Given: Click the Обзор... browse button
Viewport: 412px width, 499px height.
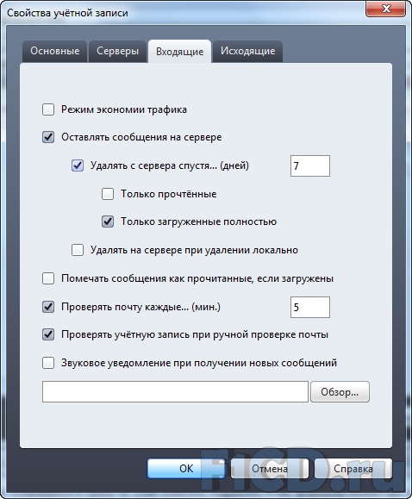Looking at the screenshot, I should pyautogui.click(x=340, y=392).
